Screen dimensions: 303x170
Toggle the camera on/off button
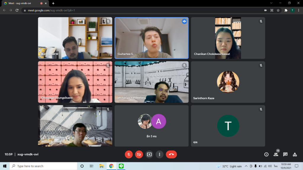[139, 154]
